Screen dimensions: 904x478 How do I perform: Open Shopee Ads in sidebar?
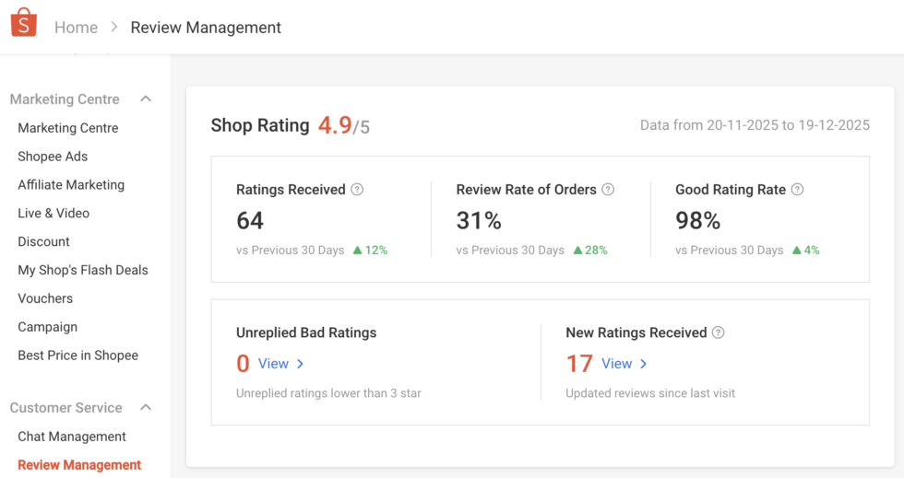click(x=53, y=157)
